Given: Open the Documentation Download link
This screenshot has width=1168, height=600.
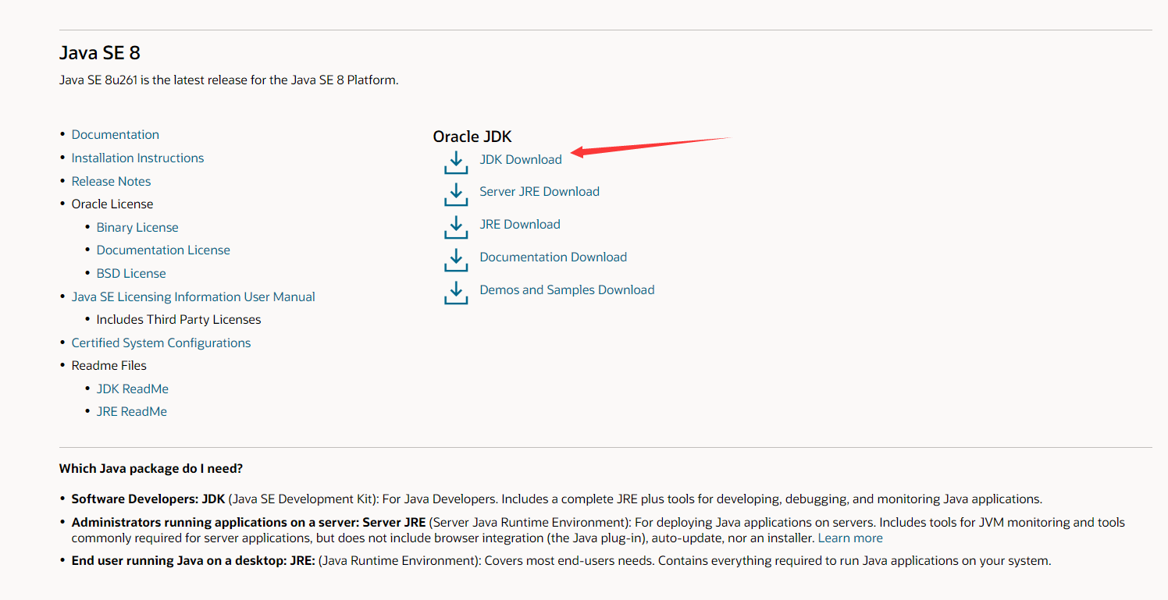Looking at the screenshot, I should [553, 257].
